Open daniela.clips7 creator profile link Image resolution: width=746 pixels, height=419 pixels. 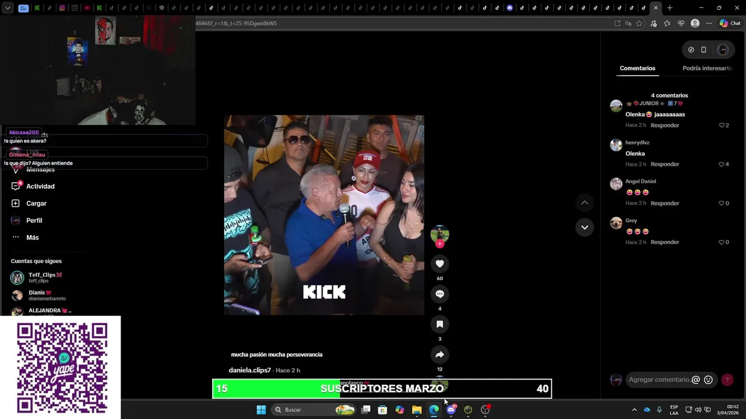point(249,370)
